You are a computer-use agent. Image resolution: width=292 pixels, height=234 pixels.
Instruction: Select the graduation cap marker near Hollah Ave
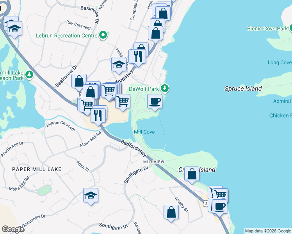tap(119, 64)
